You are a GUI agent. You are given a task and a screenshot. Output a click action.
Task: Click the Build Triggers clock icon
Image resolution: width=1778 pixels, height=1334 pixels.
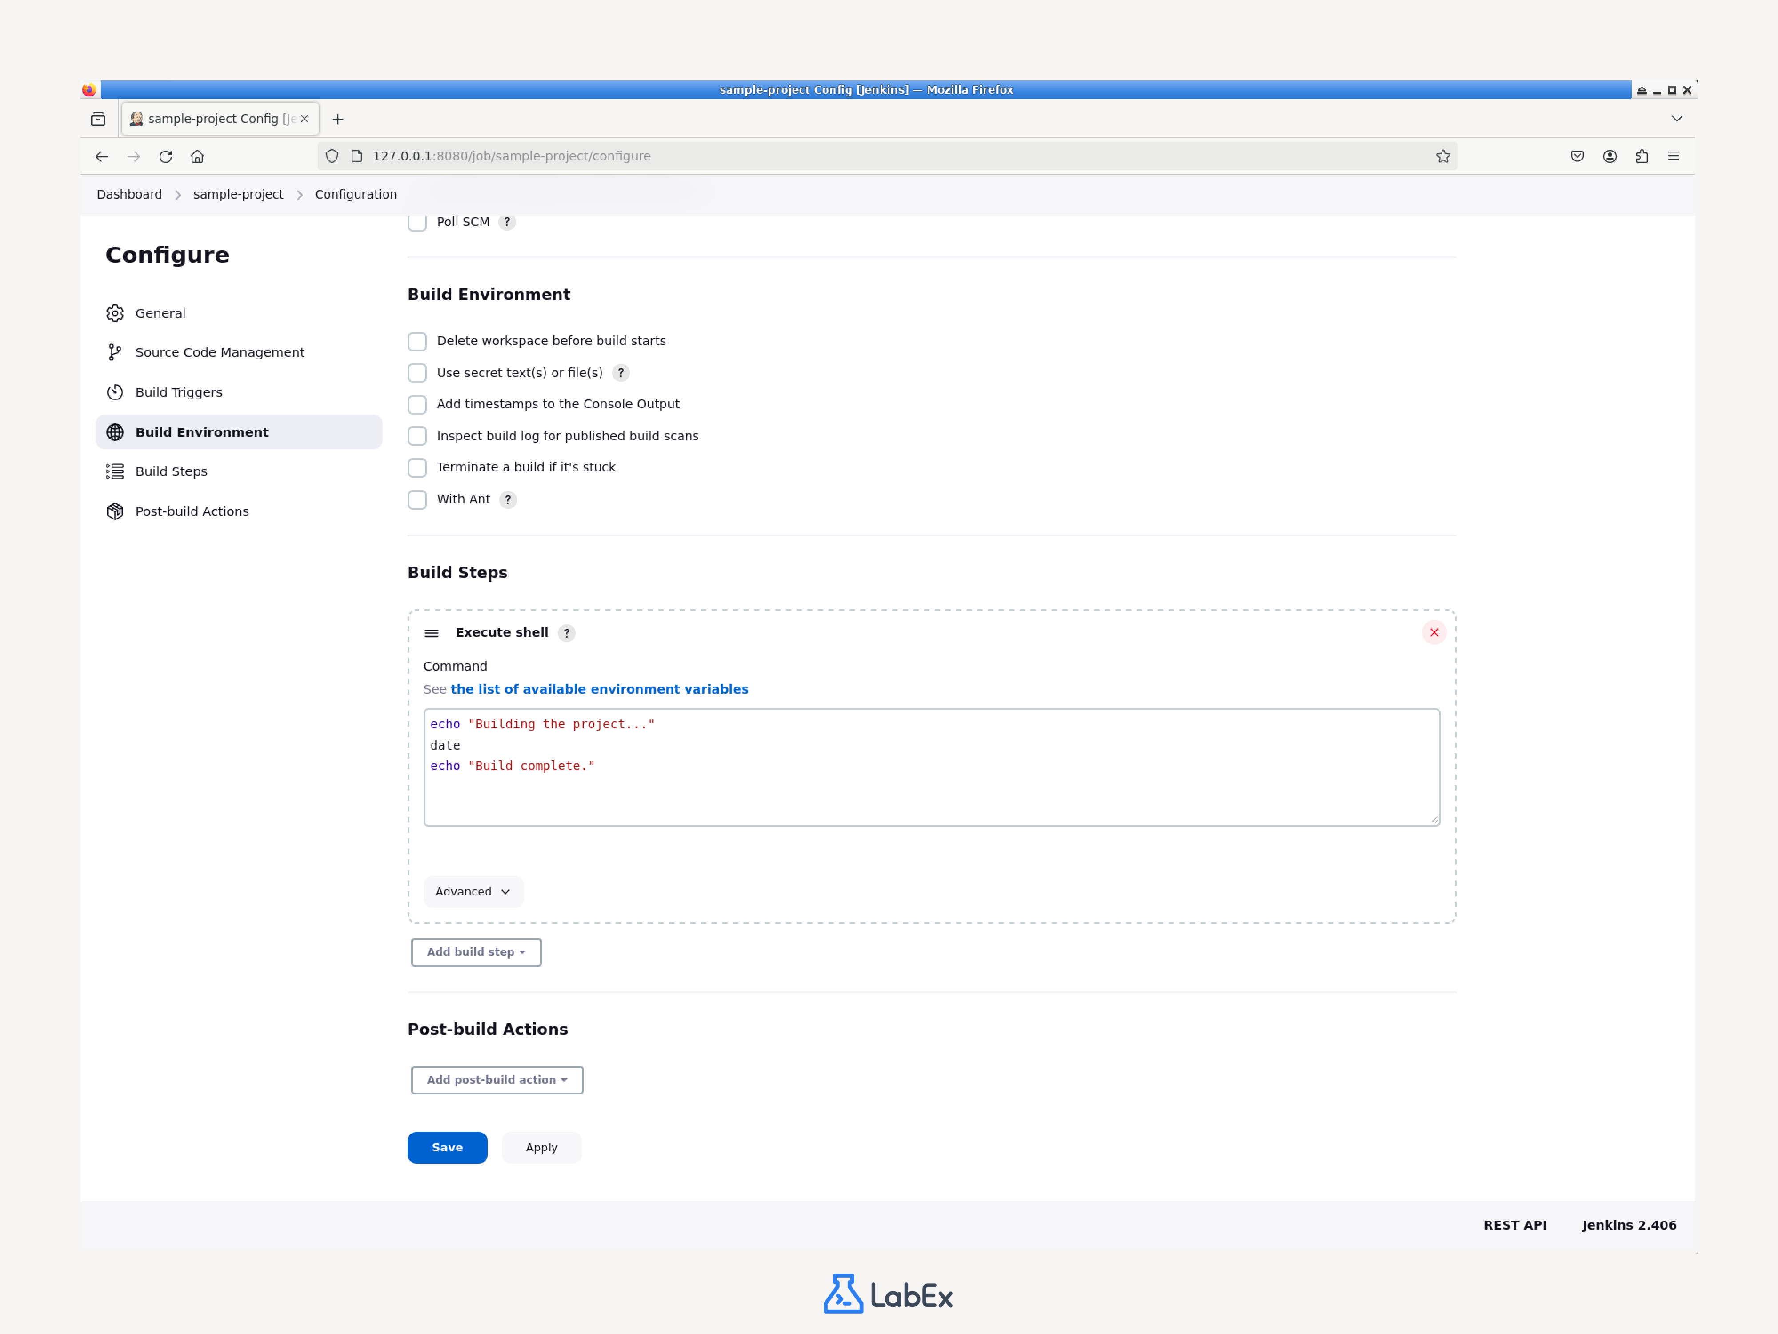click(115, 392)
